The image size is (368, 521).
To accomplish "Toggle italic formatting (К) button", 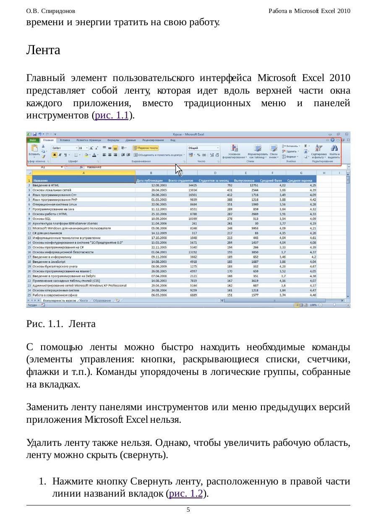I will [x=60, y=155].
